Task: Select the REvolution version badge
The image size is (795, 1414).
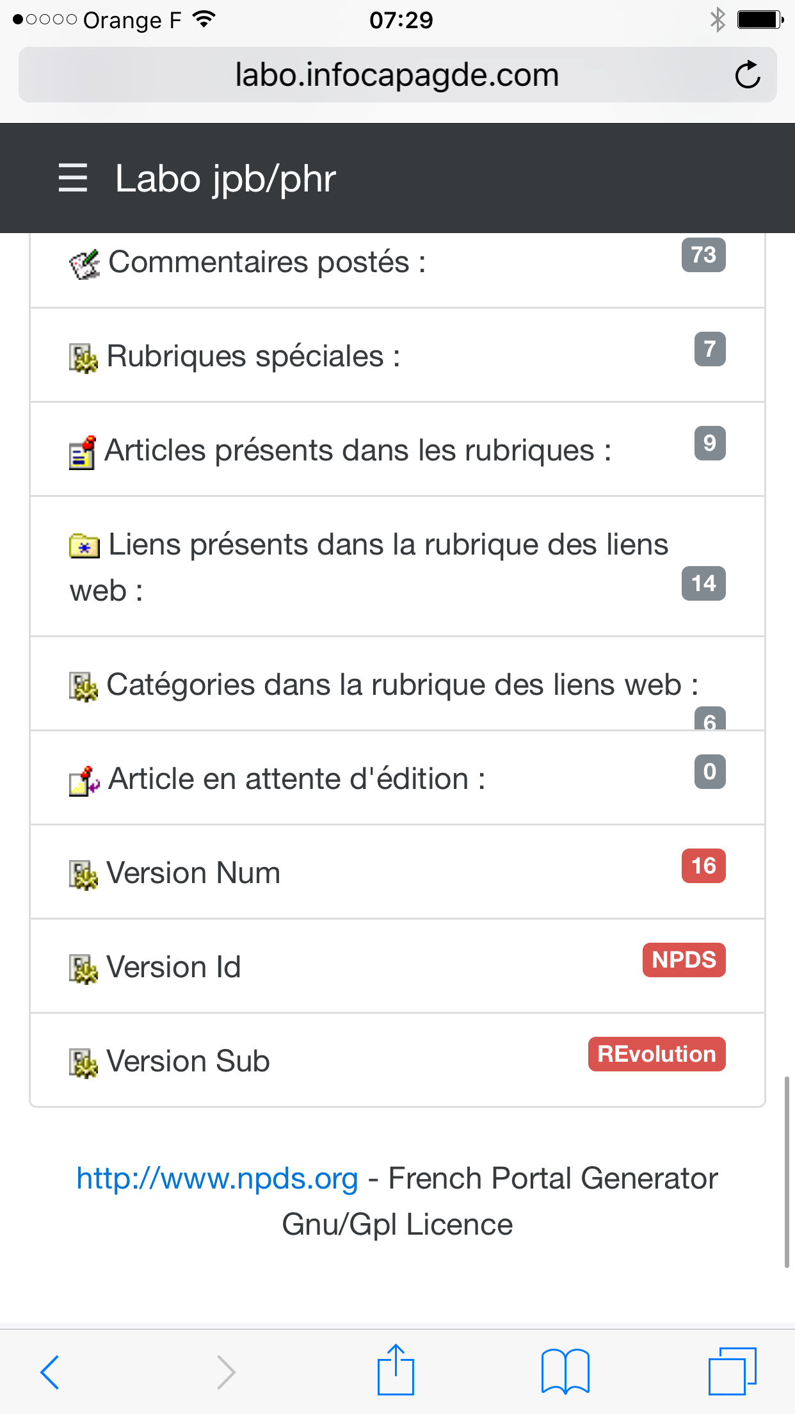Action: point(657,1054)
